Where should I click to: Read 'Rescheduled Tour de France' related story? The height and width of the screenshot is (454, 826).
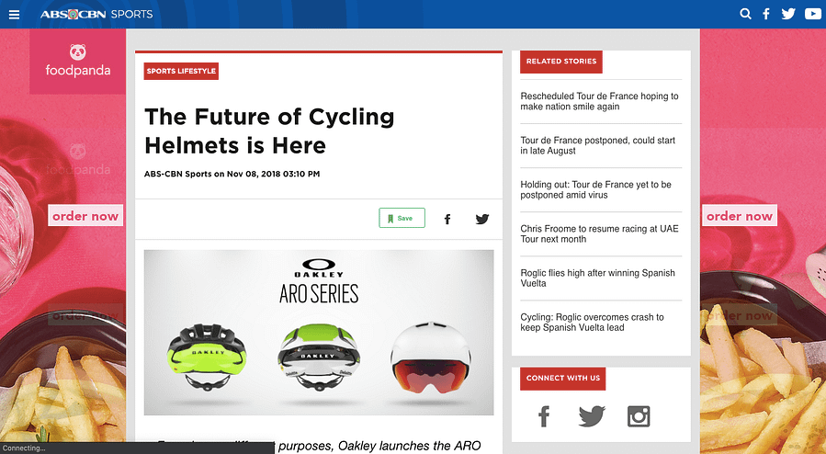[x=599, y=101]
